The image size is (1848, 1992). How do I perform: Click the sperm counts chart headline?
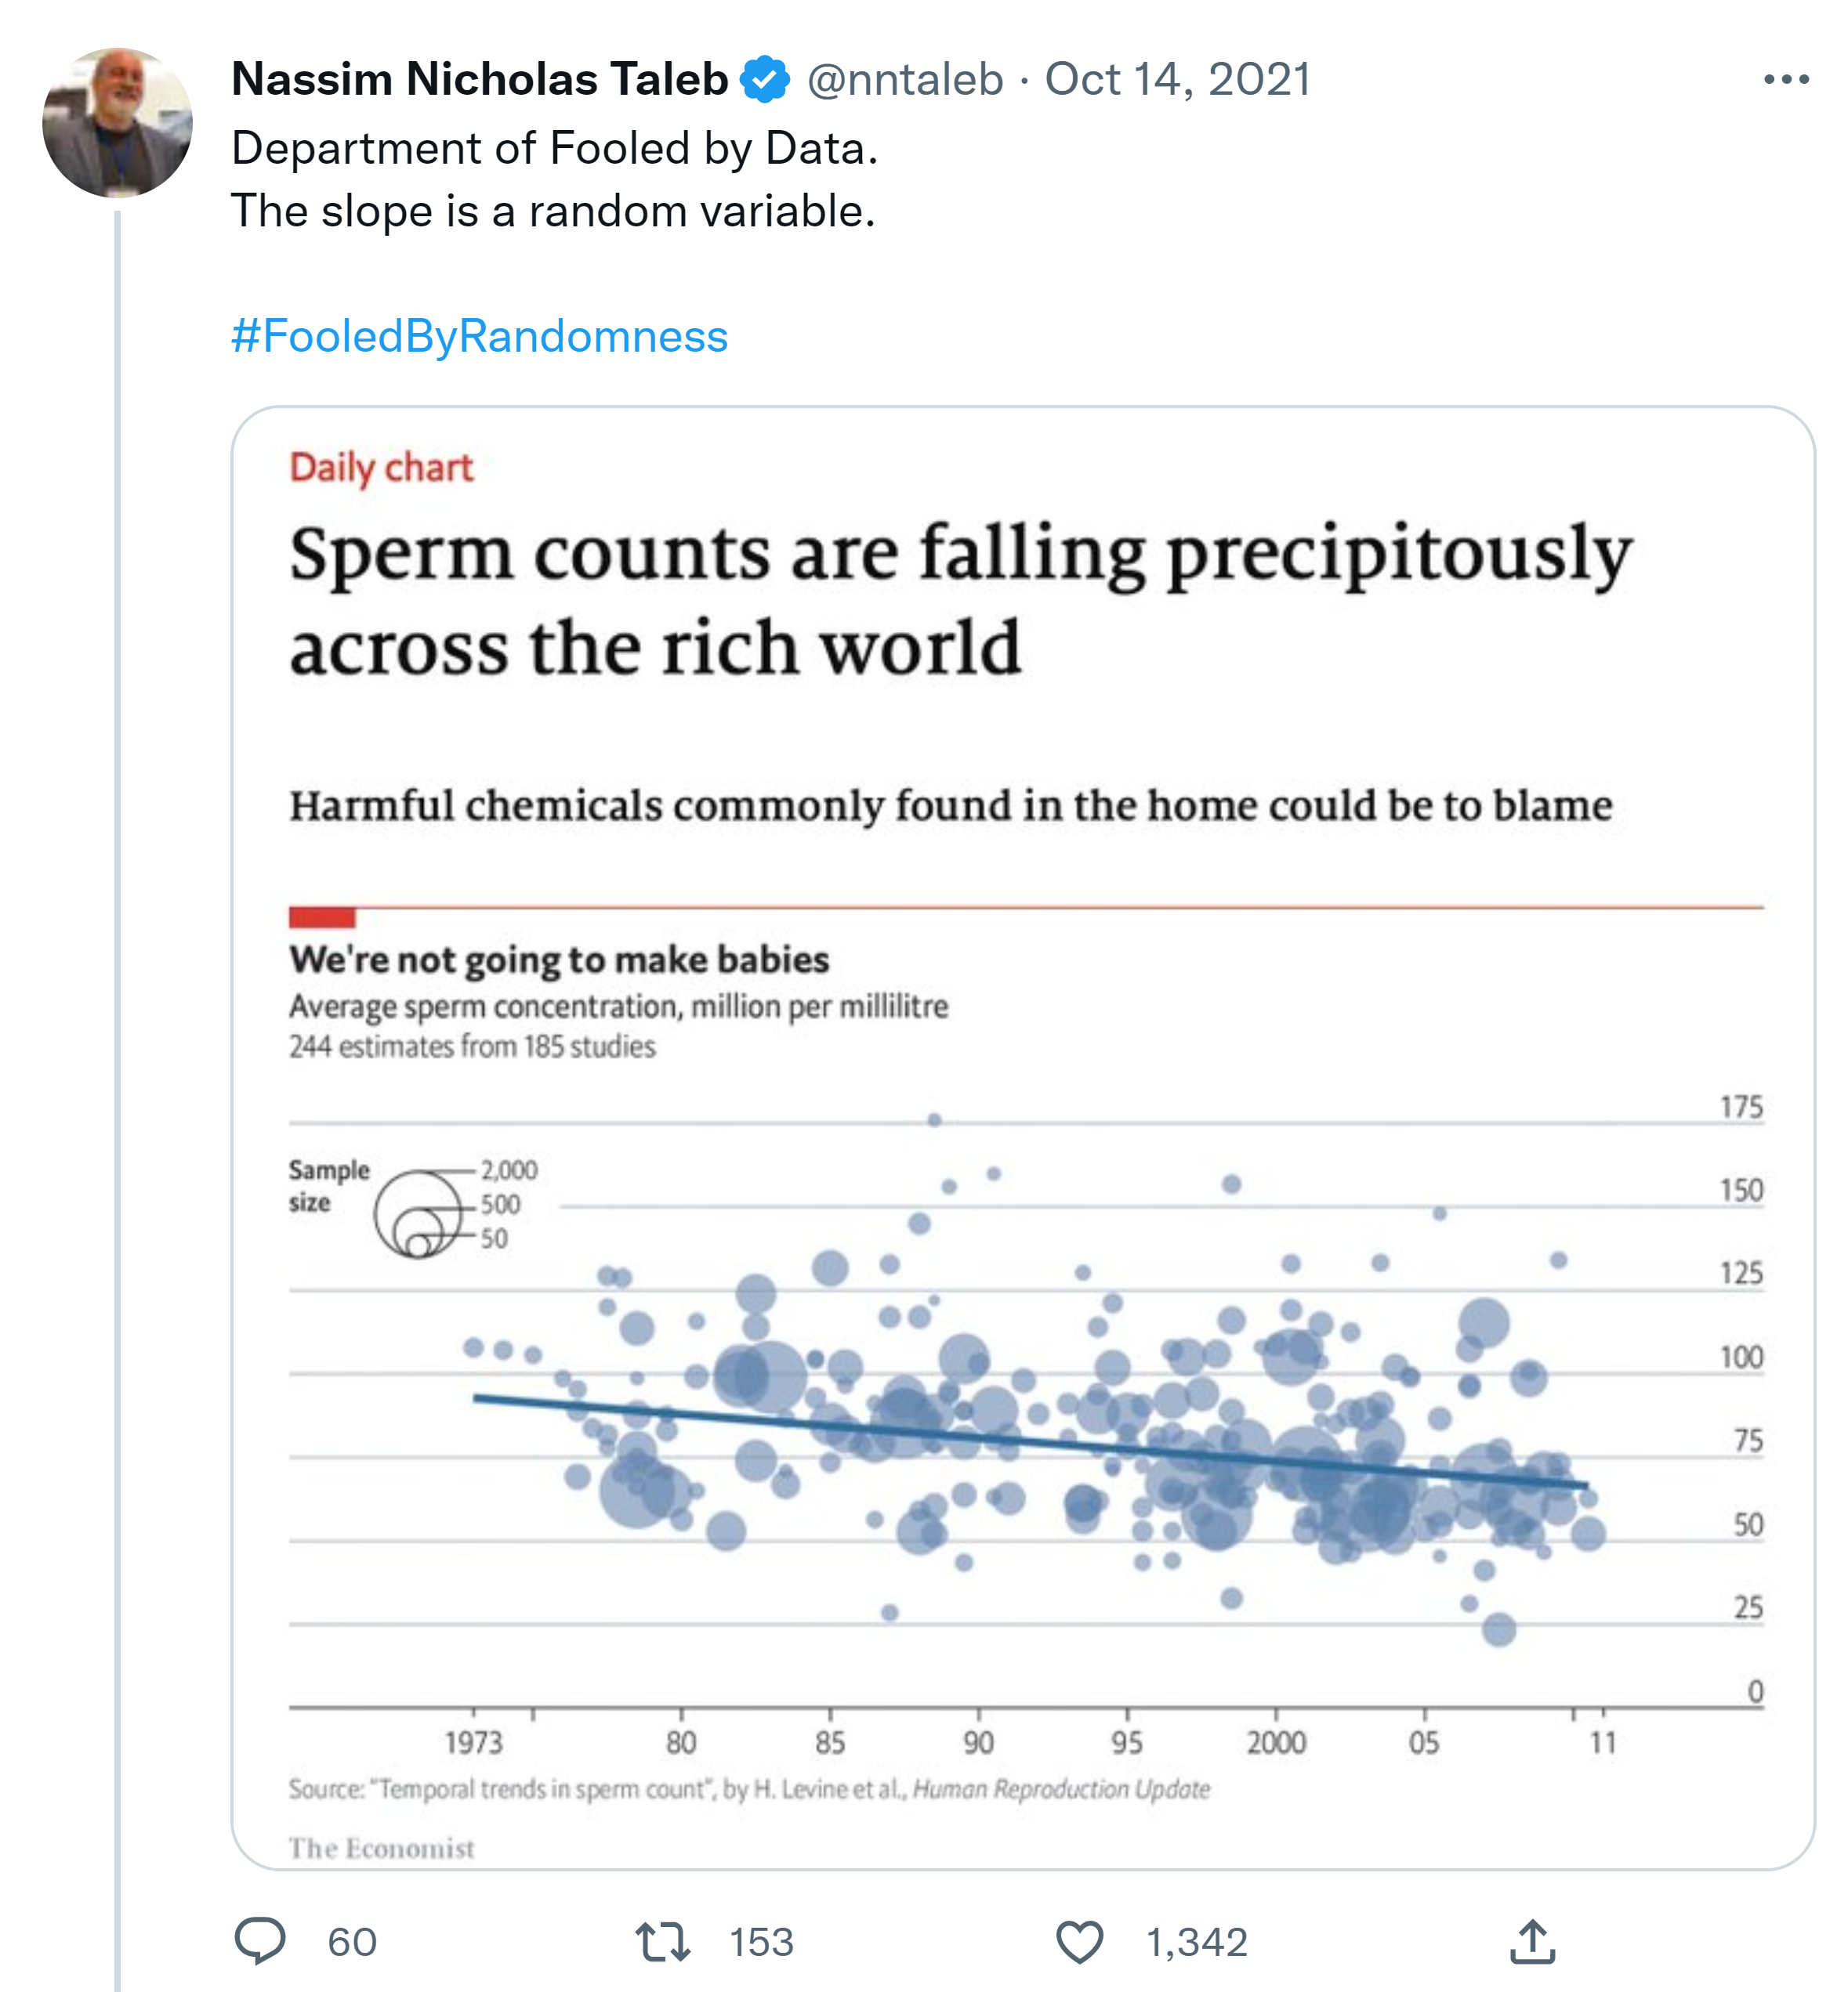pyautogui.click(x=960, y=600)
